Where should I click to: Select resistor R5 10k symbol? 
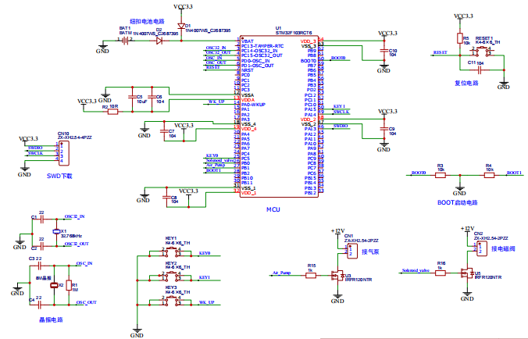click(460, 38)
